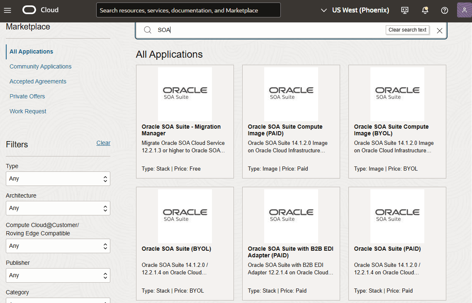Open the Publisher filter dropdown
The image size is (472, 303).
(58, 275)
